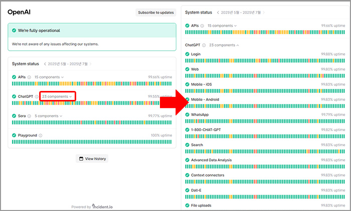Viewport: 351px width, 211px height.
Task: Click WhatsApp component name
Action: [200, 115]
